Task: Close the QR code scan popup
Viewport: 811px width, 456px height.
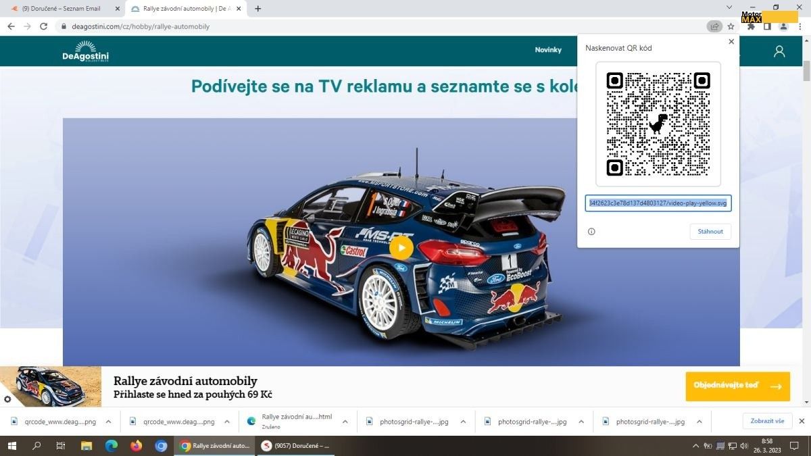Action: point(731,42)
